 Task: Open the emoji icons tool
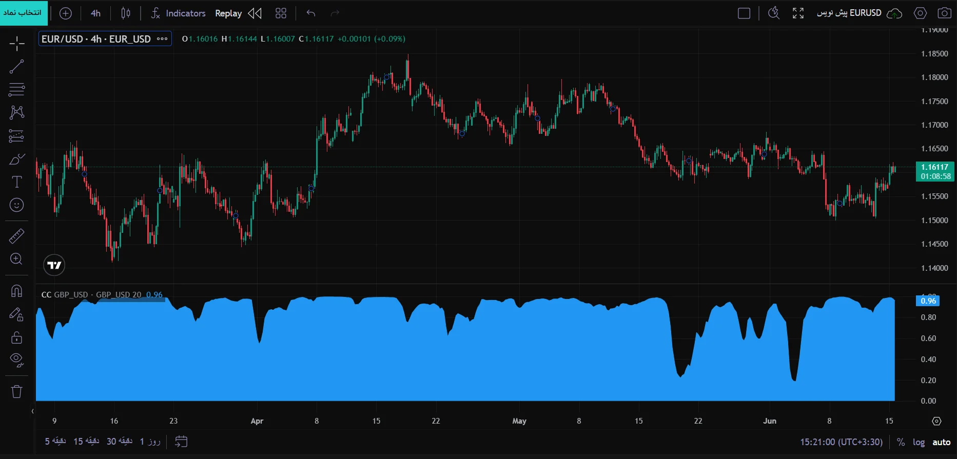(x=17, y=205)
